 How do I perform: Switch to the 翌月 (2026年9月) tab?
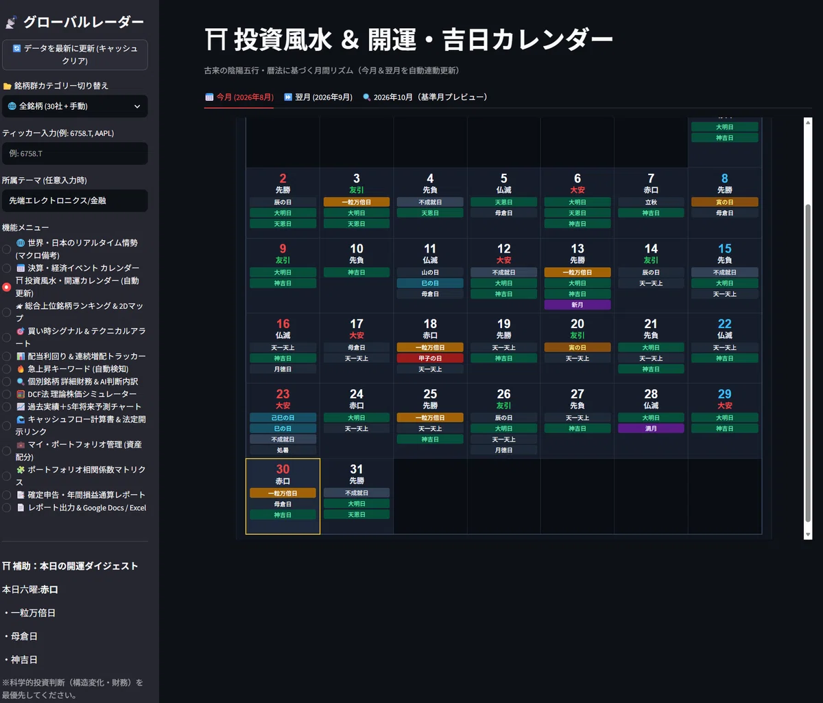(x=318, y=97)
